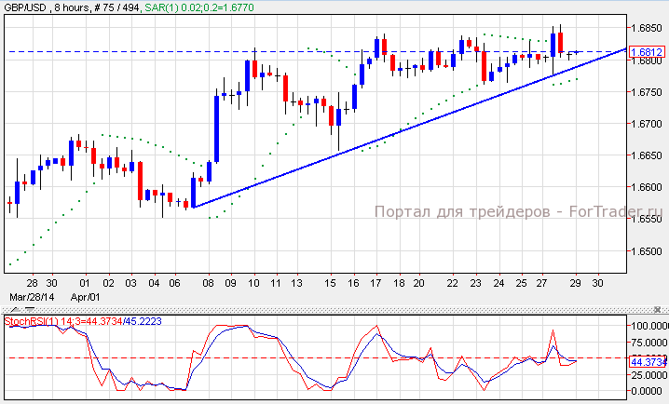Click the 1.6650 price axis label

pos(647,155)
